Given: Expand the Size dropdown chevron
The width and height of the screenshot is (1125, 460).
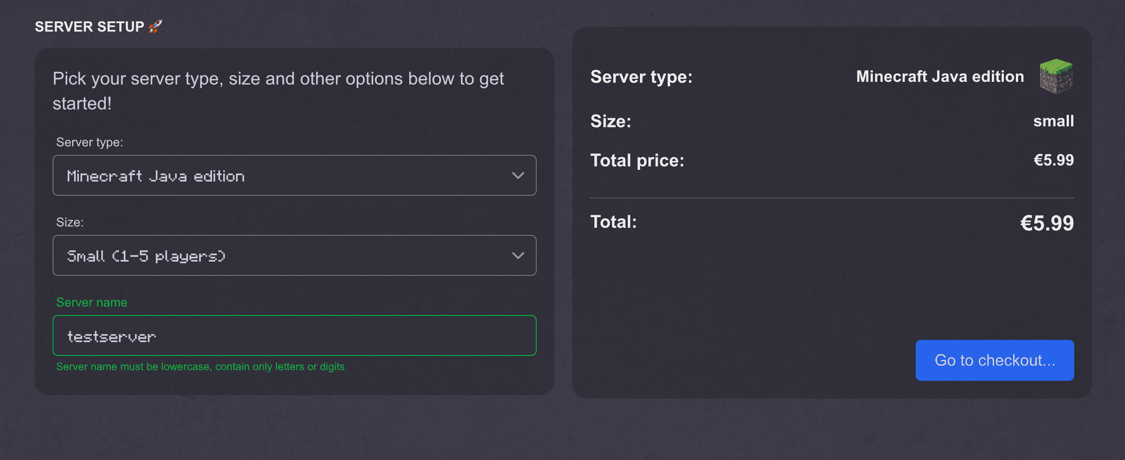Looking at the screenshot, I should [518, 256].
